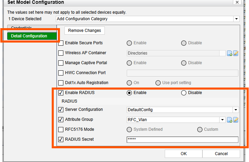Tick the Dot1x Auto Registration checkbox
Screen dimensions: 249x162
point(61,83)
